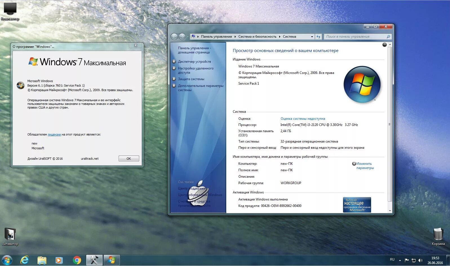This screenshot has height=266, width=450.
Task: Show hidden tray icons arrow
Action: pyautogui.click(x=400, y=260)
